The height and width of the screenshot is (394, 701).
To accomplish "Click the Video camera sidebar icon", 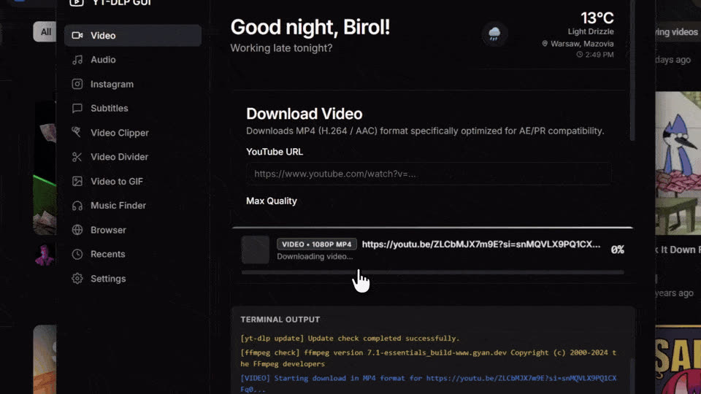I will click(77, 35).
